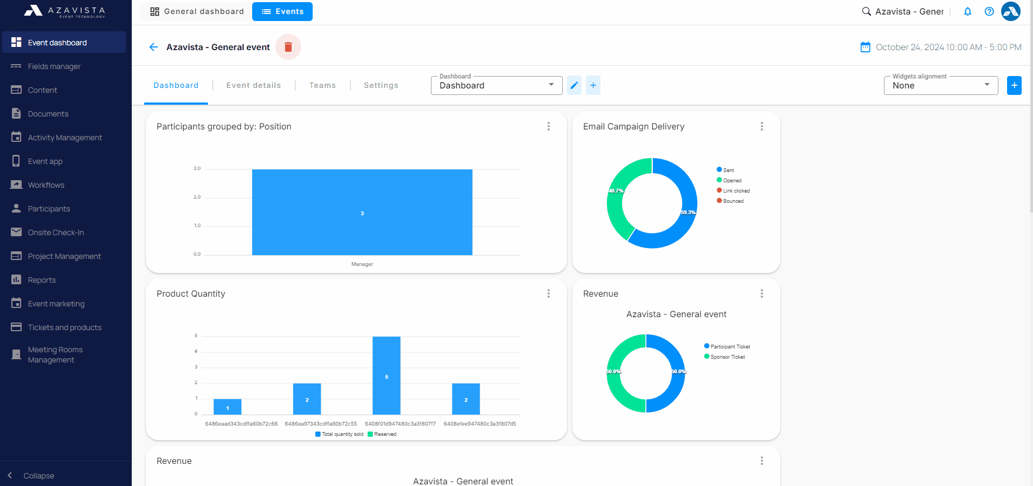Toggle Sponsor Ticket legend in Revenue
Screen dimensions: 1033x486
pyautogui.click(x=725, y=357)
